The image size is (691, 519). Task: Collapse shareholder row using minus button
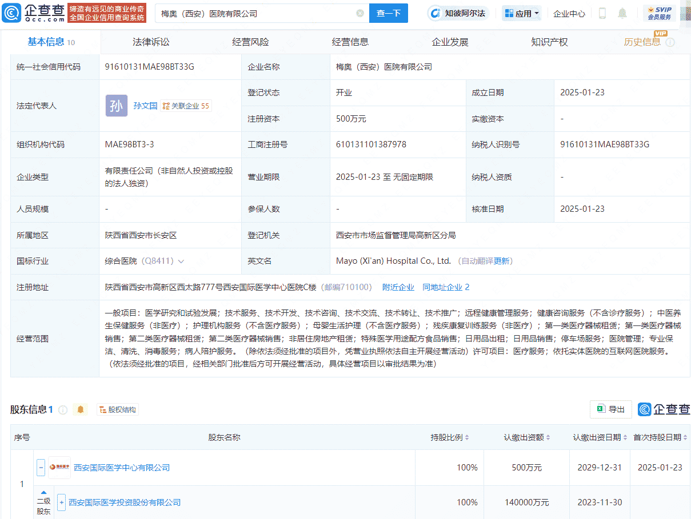[41, 467]
